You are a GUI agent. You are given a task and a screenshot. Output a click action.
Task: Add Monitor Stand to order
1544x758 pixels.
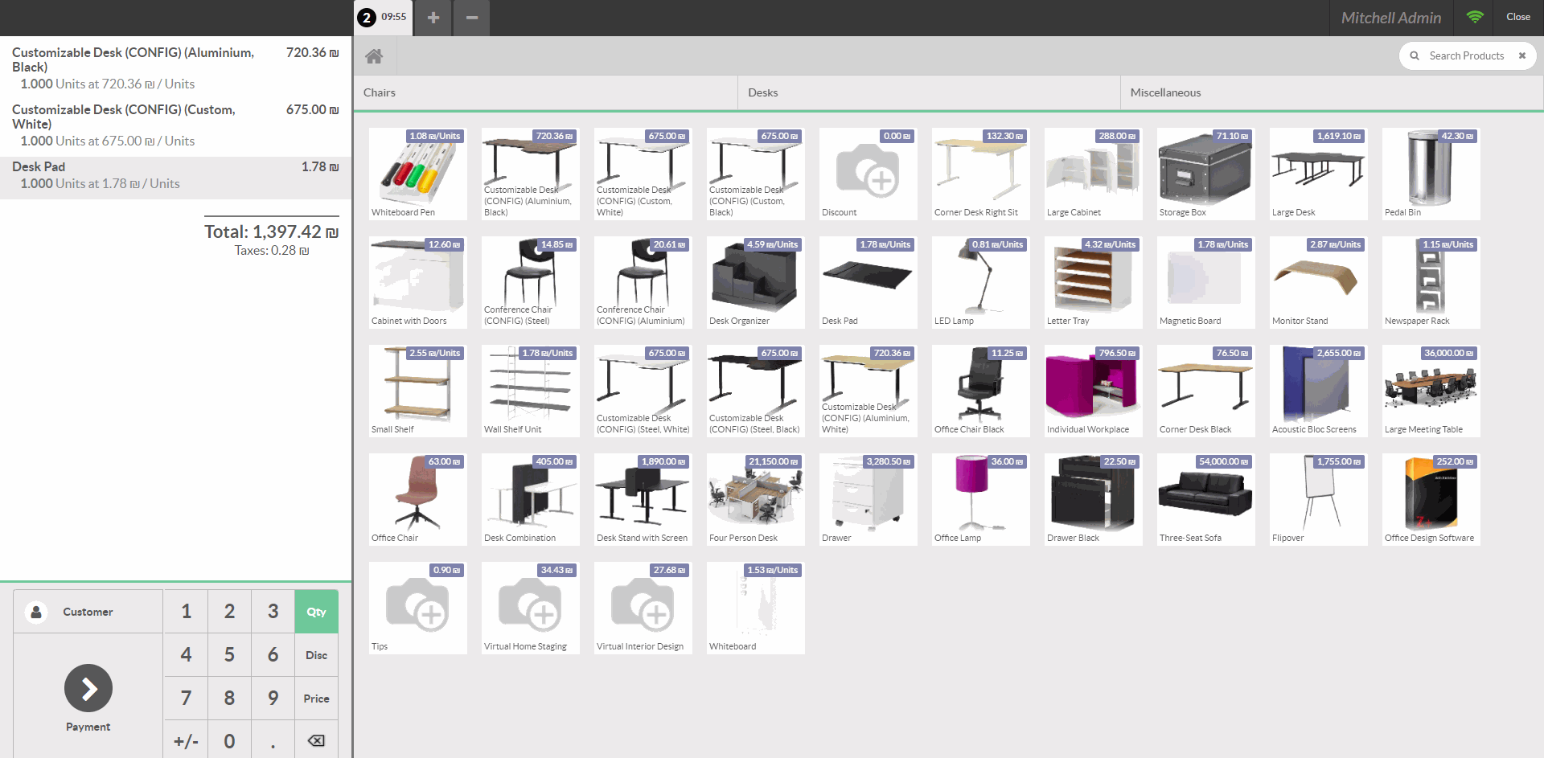[x=1319, y=282]
